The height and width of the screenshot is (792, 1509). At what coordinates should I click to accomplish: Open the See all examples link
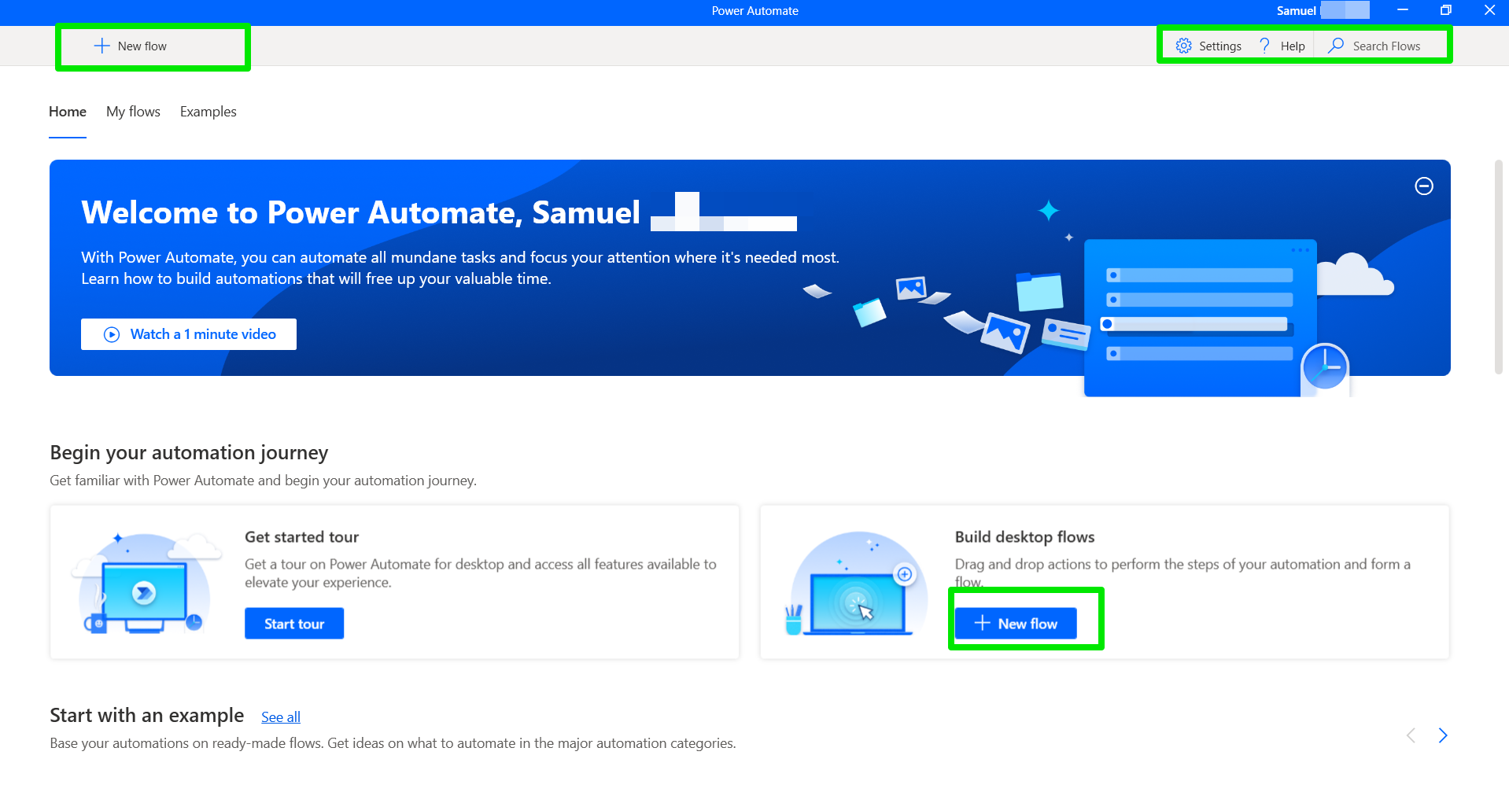[281, 717]
